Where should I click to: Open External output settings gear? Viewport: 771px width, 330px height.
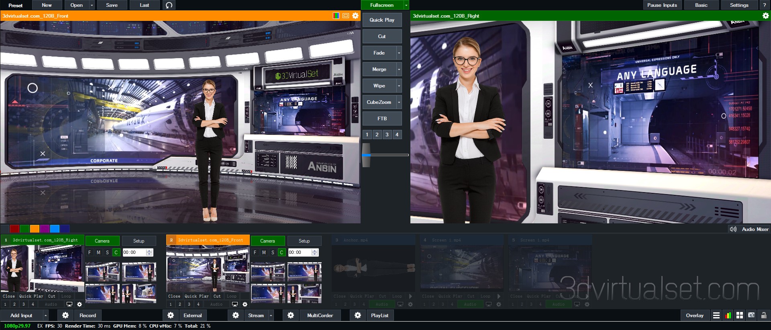171,315
